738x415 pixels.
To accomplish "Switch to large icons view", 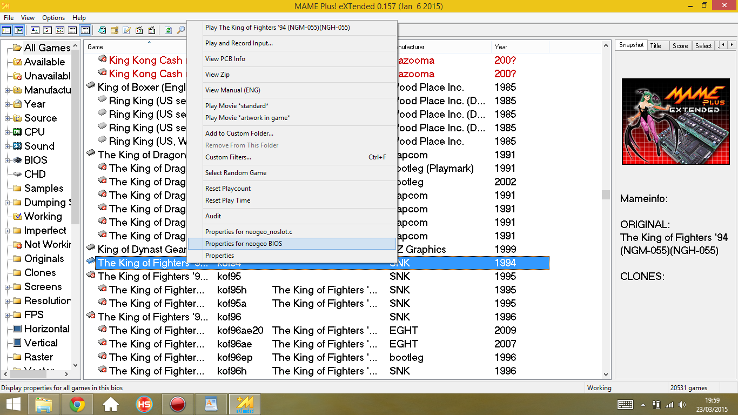I will pyautogui.click(x=35, y=30).
